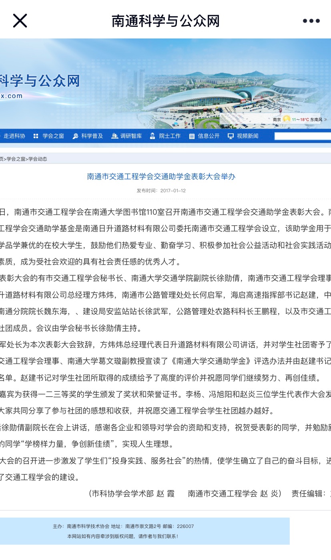331x560 pixels.
Task: Close the page with the X icon
Action: coord(20,21)
